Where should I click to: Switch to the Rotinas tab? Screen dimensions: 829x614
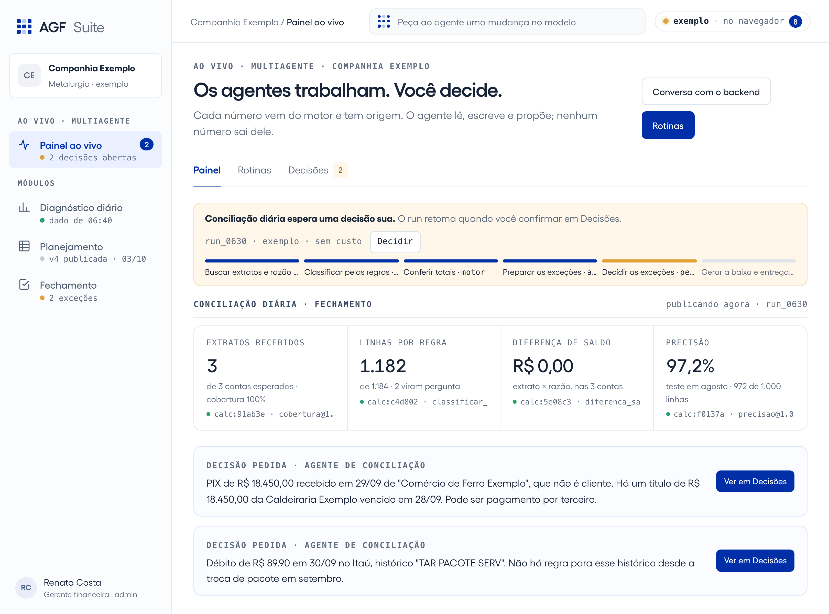coord(254,170)
